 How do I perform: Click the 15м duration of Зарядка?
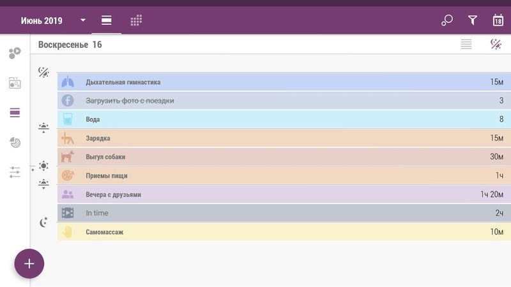coord(497,138)
